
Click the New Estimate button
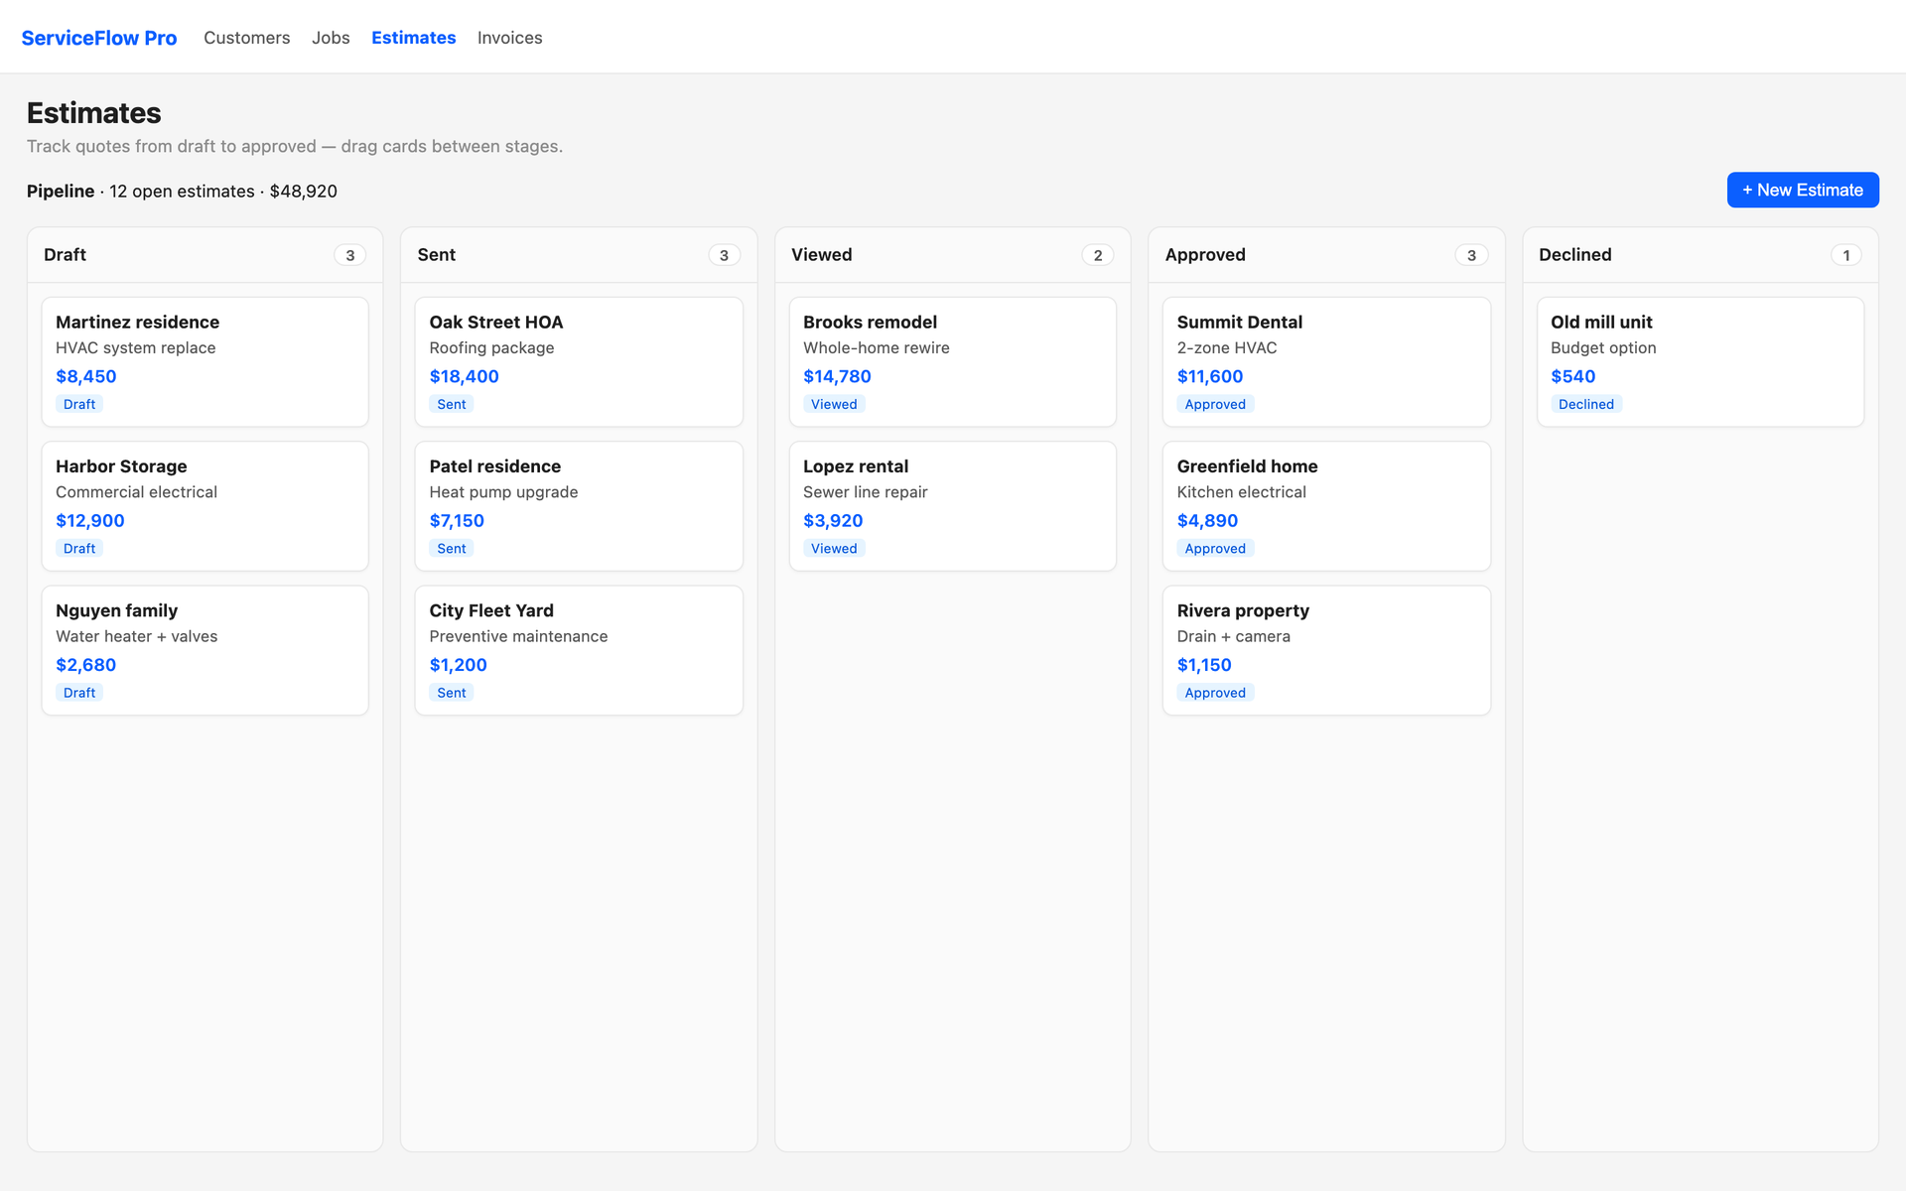(x=1803, y=190)
